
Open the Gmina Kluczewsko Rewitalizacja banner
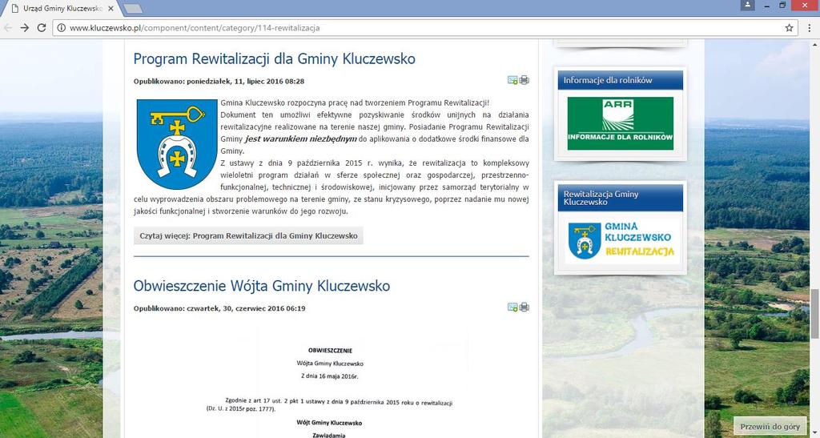pos(621,241)
